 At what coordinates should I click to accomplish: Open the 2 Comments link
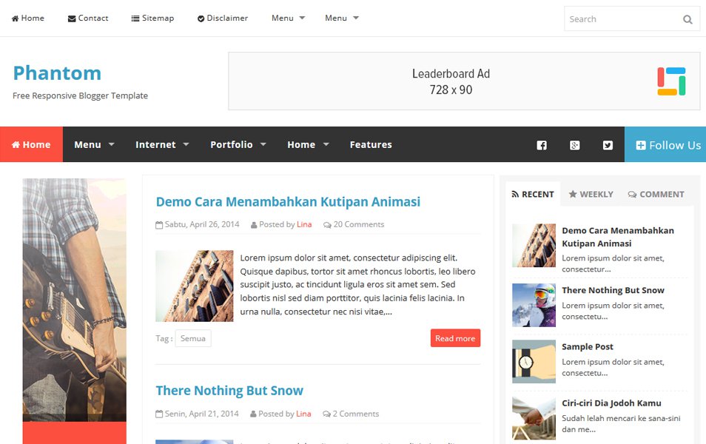point(352,414)
